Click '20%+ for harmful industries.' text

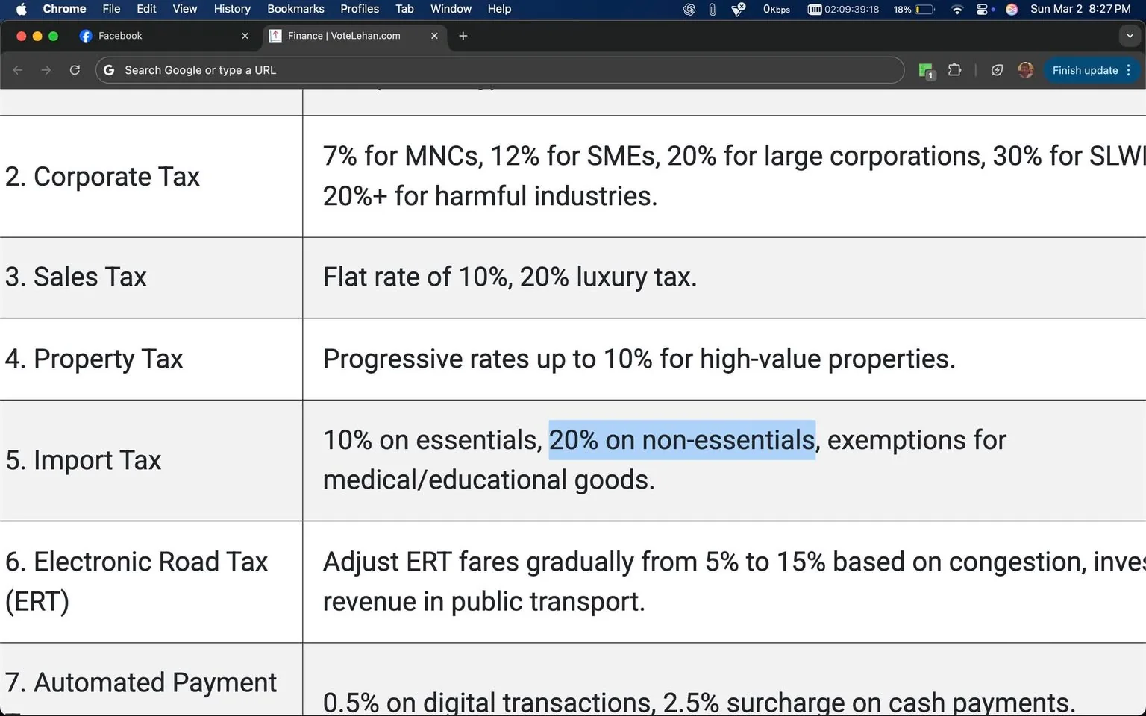pos(490,196)
